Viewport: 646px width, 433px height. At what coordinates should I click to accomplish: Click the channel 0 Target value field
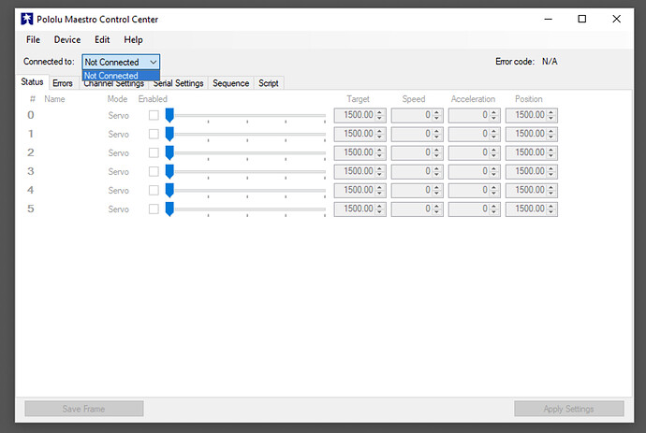pyautogui.click(x=356, y=115)
